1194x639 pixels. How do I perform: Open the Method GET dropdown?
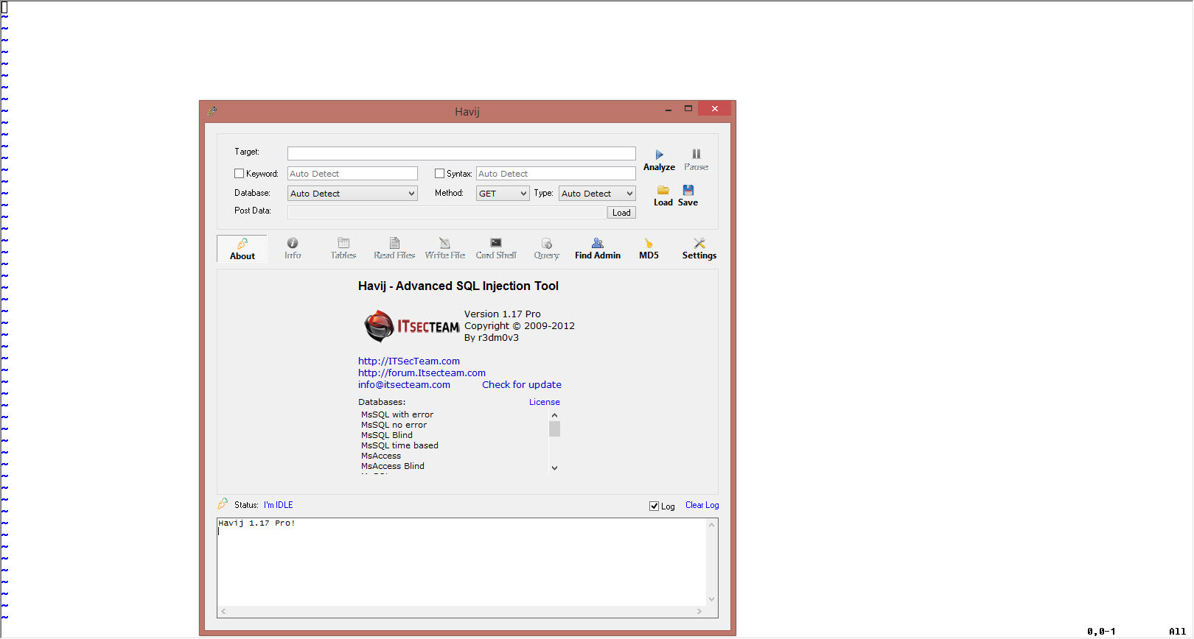[x=503, y=194]
